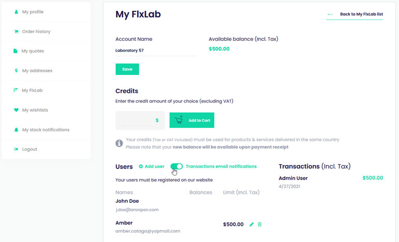Open My FlxLab in sidebar menu

point(32,90)
